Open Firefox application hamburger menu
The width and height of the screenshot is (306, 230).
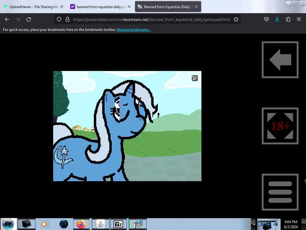click(x=299, y=19)
